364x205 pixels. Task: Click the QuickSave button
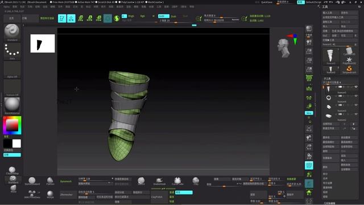pos(267,2)
